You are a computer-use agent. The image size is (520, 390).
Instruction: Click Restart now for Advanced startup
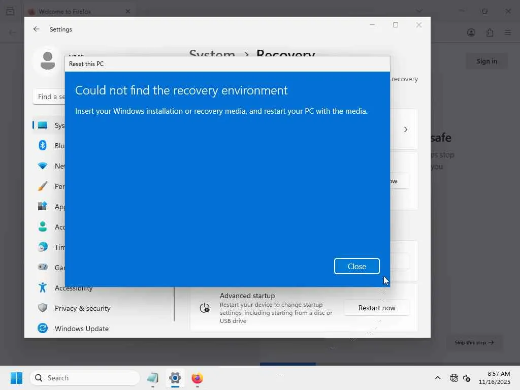point(377,308)
